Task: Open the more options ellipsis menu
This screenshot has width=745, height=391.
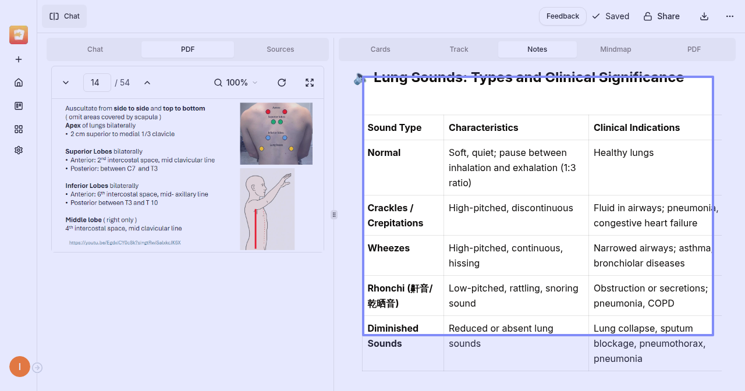Action: click(730, 16)
